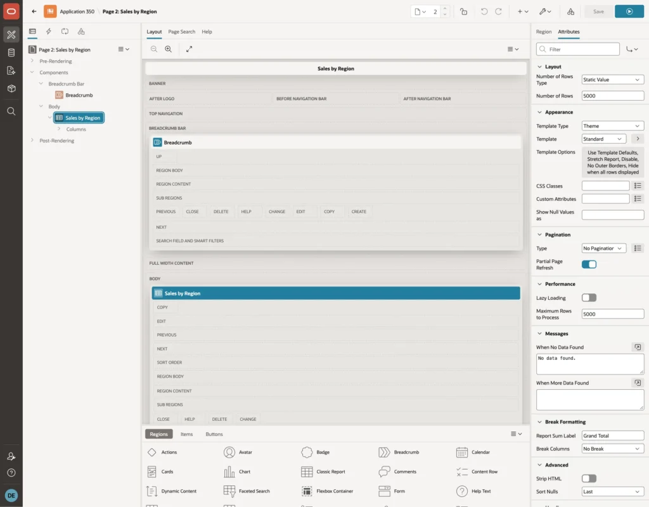Pick the Classic Report region in the gallery
This screenshot has width=649, height=507.
(323, 472)
